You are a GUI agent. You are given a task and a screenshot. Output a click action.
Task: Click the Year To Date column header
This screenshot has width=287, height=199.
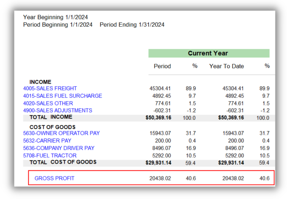click(226, 66)
